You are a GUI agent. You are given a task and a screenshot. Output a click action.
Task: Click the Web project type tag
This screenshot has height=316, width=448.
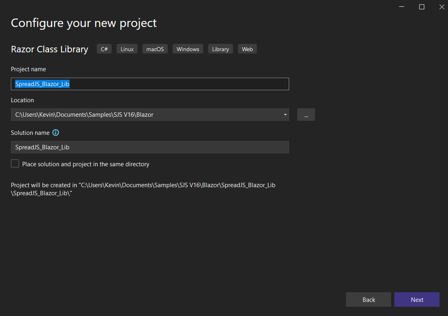pyautogui.click(x=247, y=49)
